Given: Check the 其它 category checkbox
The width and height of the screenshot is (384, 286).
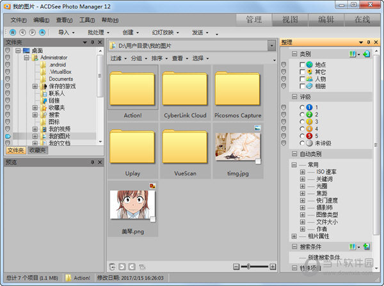Looking at the screenshot, I should point(302,72).
